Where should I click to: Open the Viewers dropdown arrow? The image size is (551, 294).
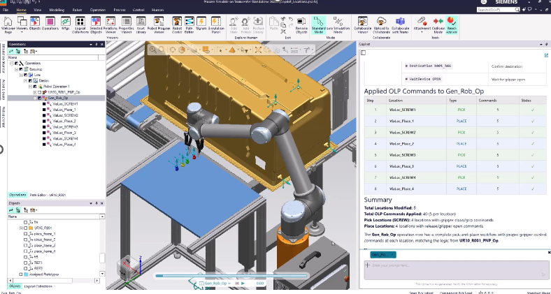22,32
